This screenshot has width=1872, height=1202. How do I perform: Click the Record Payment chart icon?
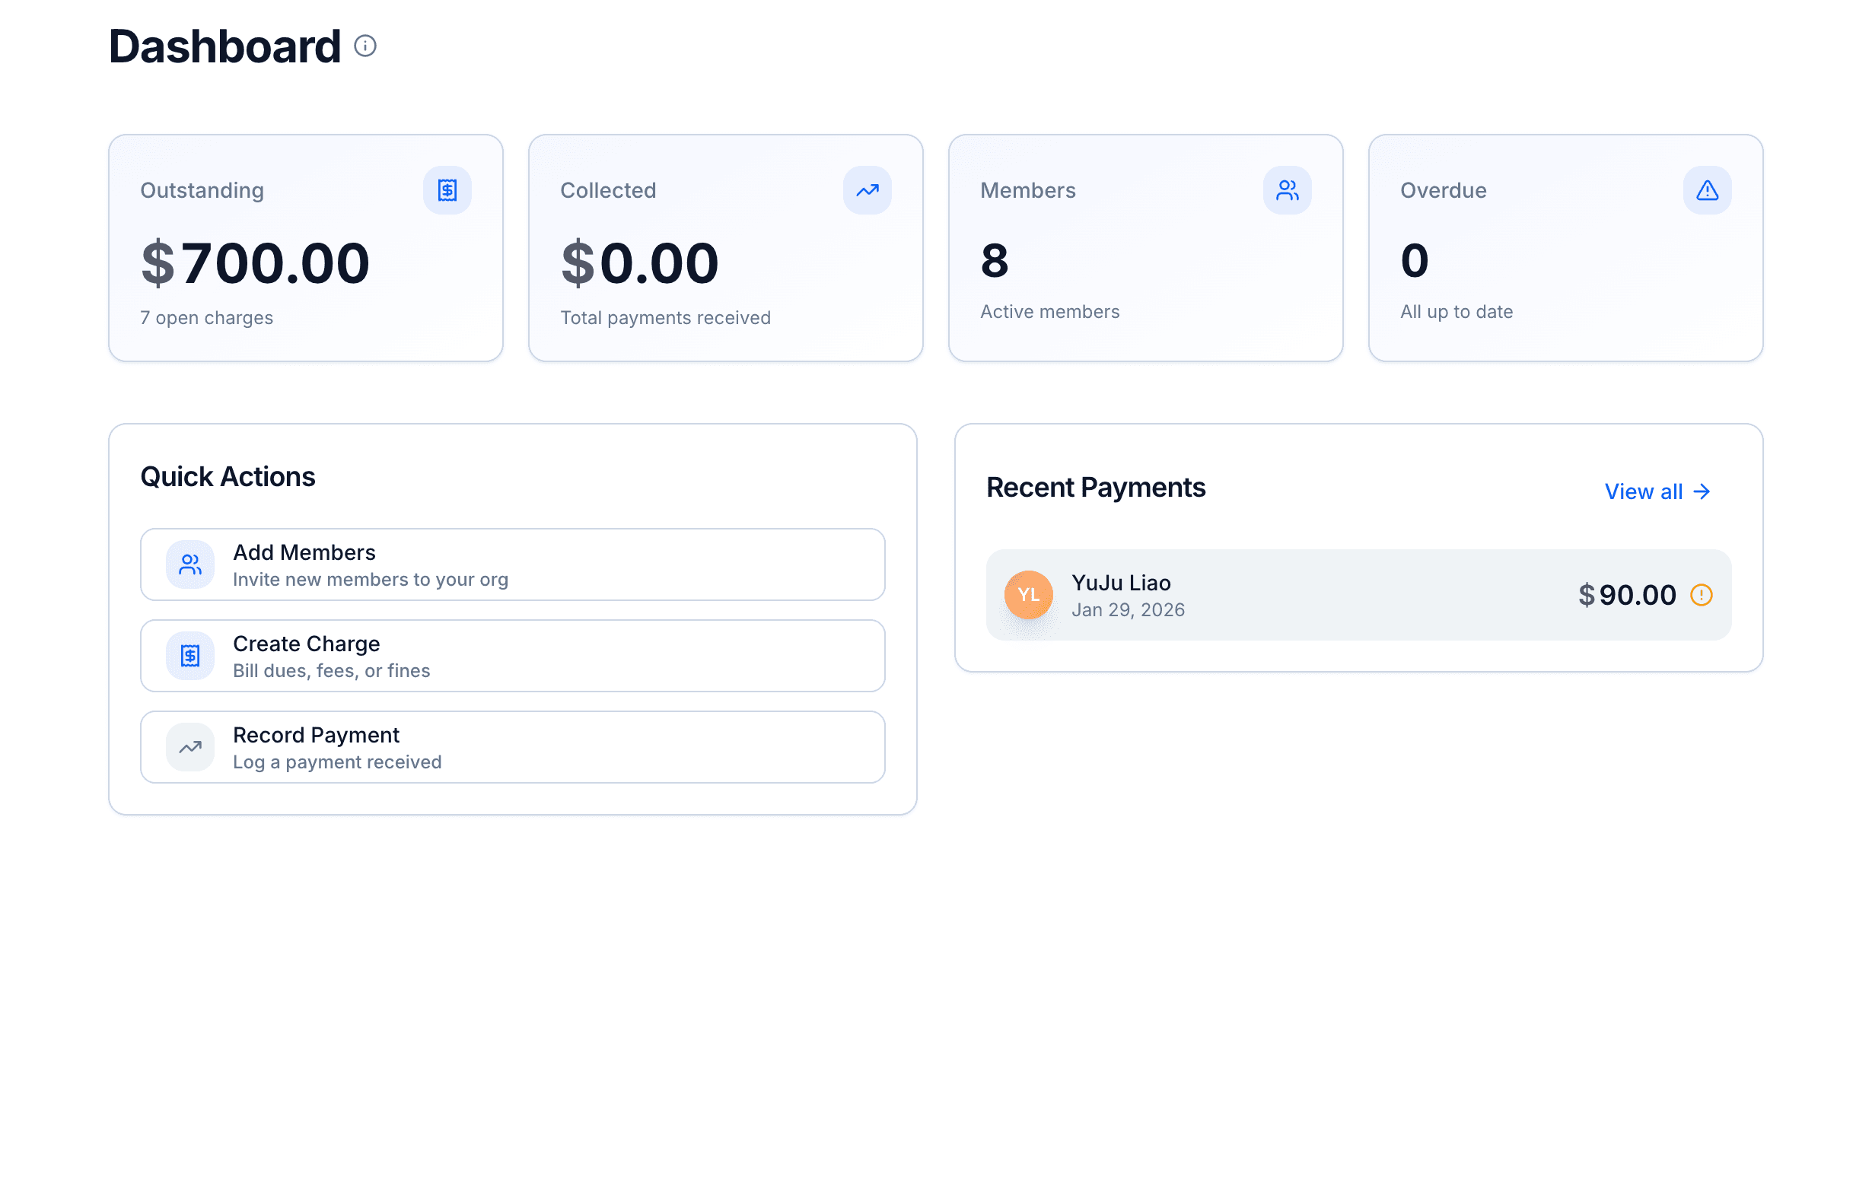click(189, 747)
